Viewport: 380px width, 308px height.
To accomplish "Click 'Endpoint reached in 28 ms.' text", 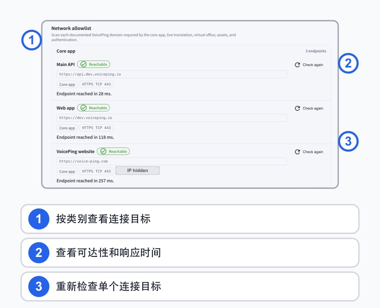I will click(84, 94).
